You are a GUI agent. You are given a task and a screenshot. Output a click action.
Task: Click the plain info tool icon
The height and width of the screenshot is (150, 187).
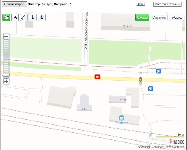33,17
